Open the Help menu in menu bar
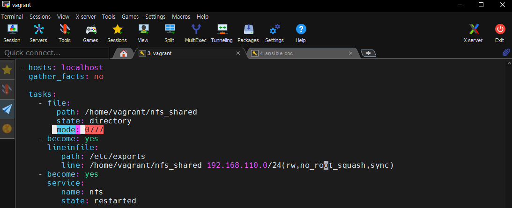Viewport: 512px width, 208px height. point(202,17)
